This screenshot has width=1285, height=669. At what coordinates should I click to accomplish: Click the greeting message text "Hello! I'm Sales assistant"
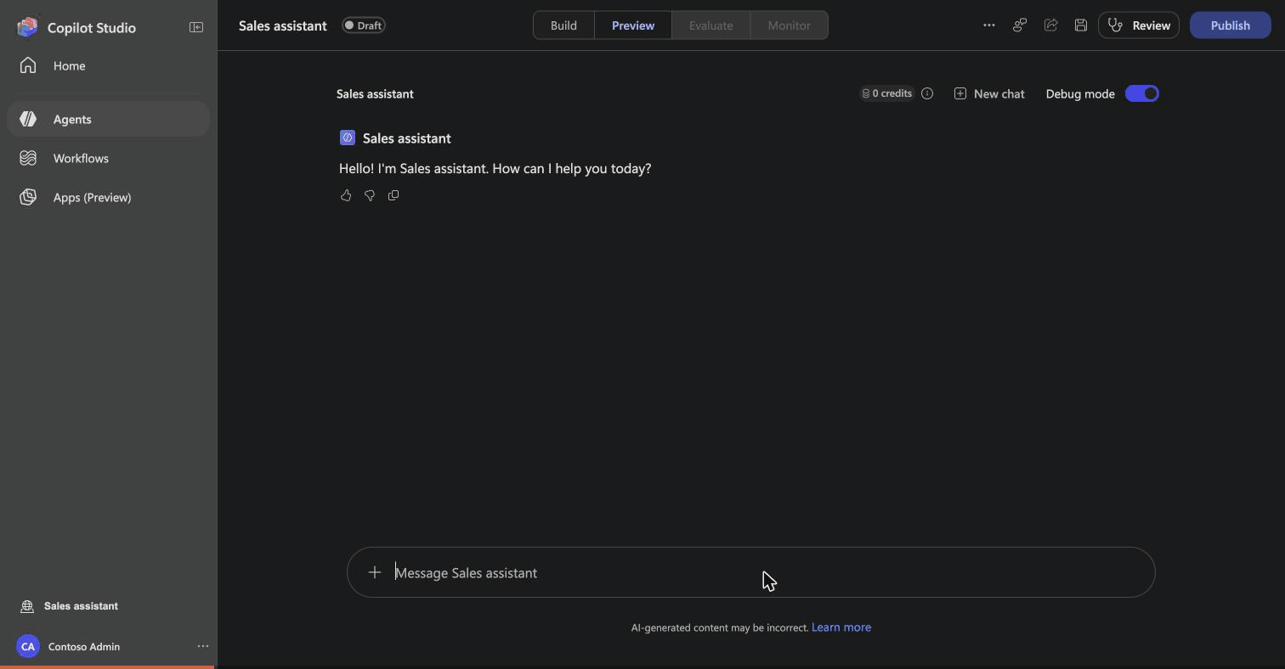(x=414, y=168)
